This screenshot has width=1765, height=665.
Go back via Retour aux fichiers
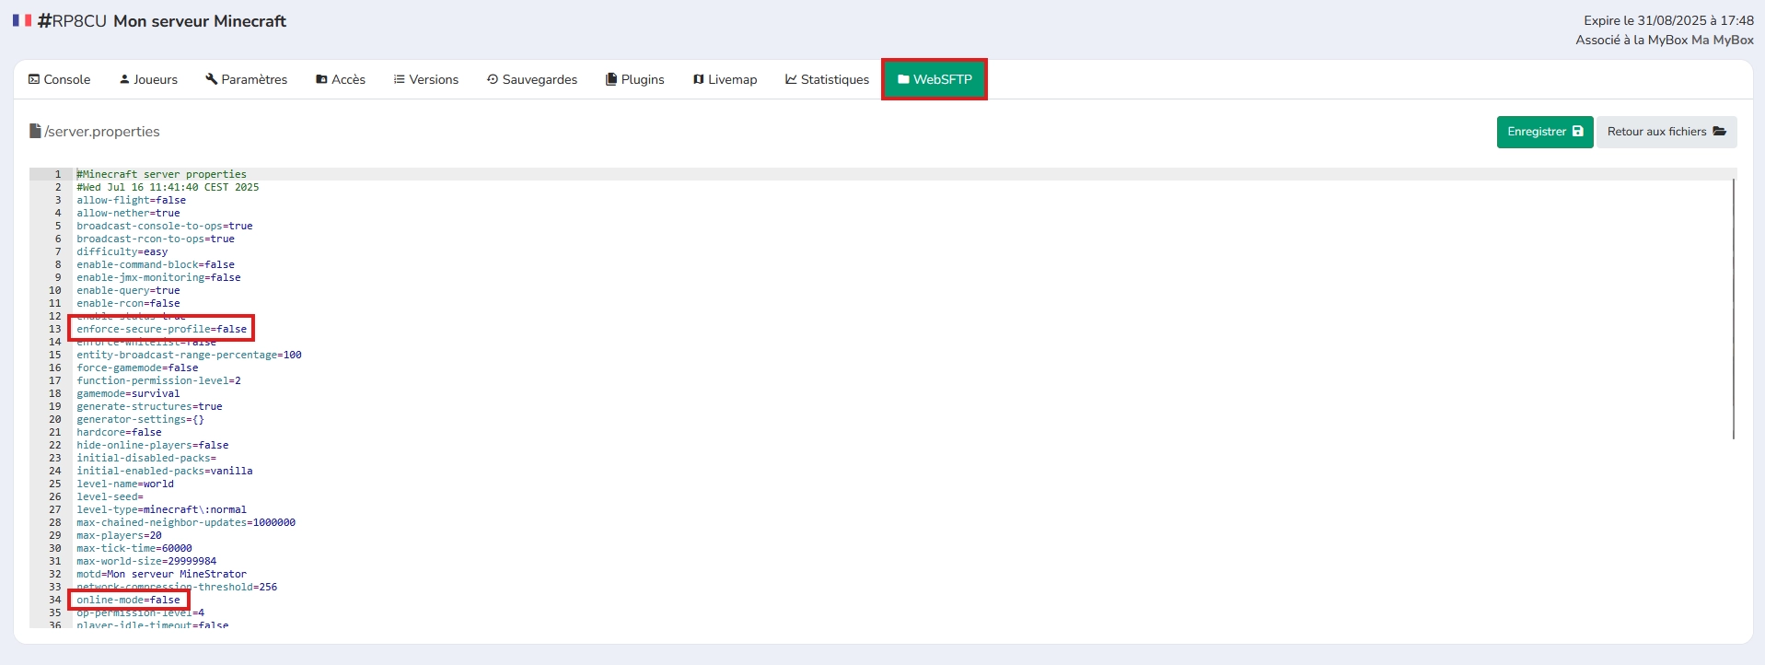coord(1666,132)
